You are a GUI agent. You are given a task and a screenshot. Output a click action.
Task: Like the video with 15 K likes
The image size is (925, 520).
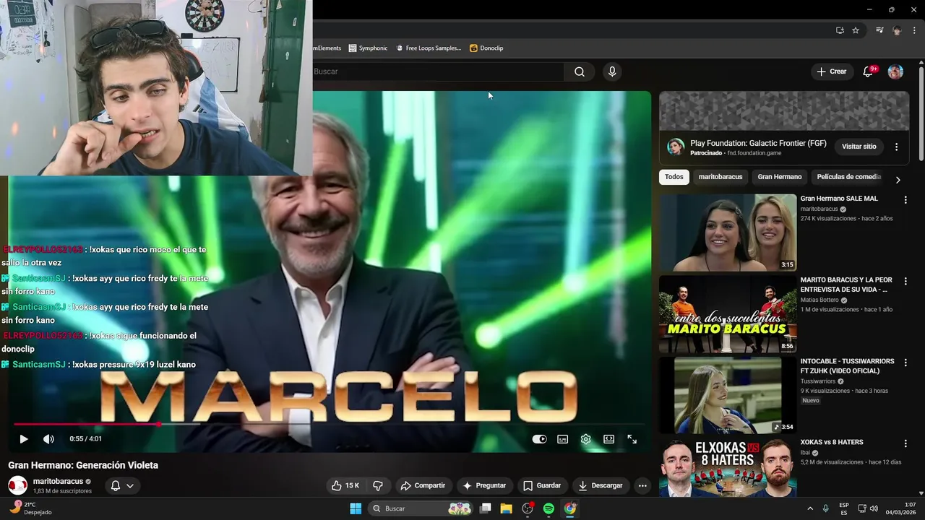(345, 485)
